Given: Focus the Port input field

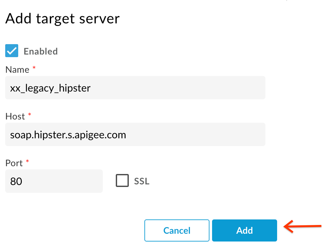Looking at the screenshot, I should point(54,181).
